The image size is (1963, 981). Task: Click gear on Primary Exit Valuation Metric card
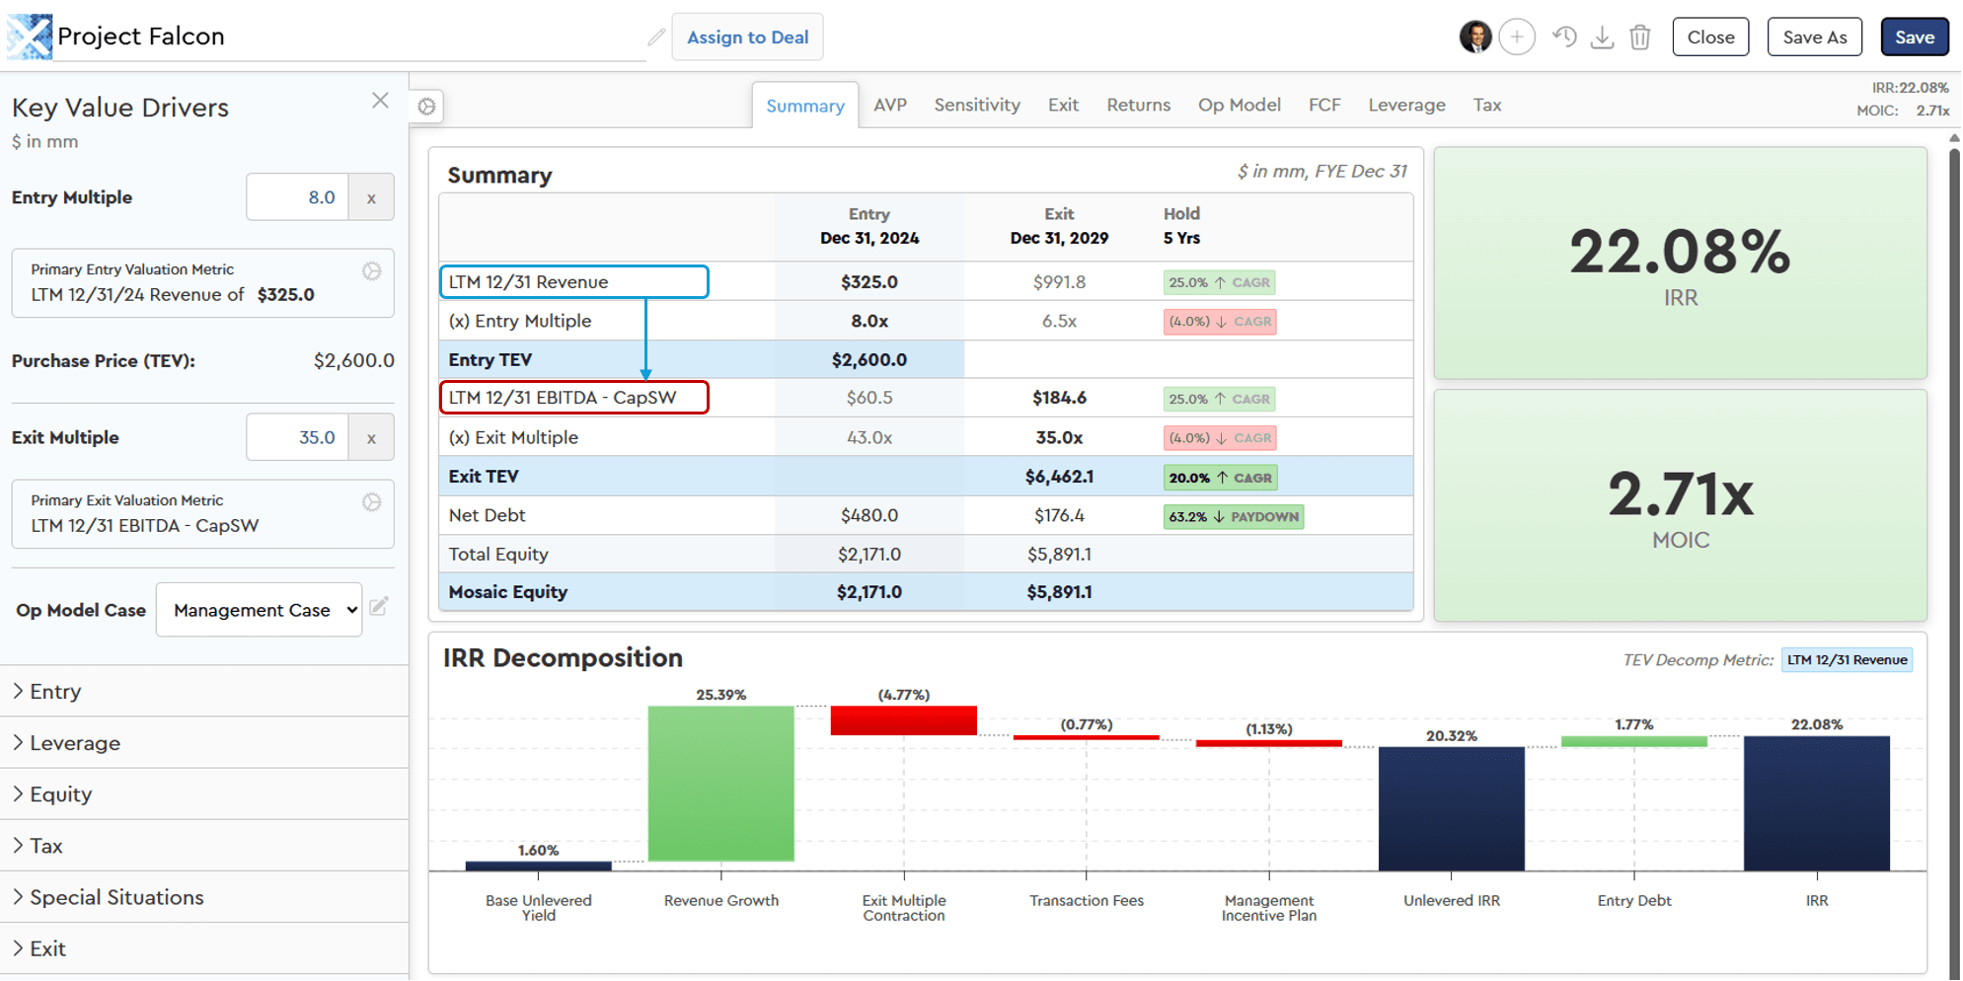tap(372, 501)
